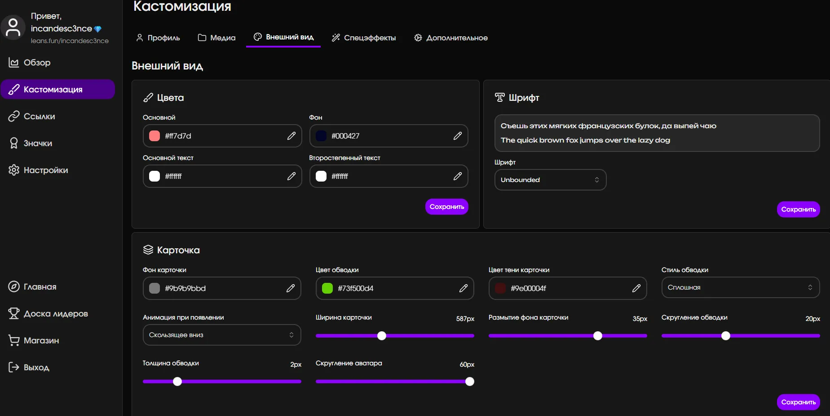Click the green Цвет обводки swatch

tap(327, 288)
